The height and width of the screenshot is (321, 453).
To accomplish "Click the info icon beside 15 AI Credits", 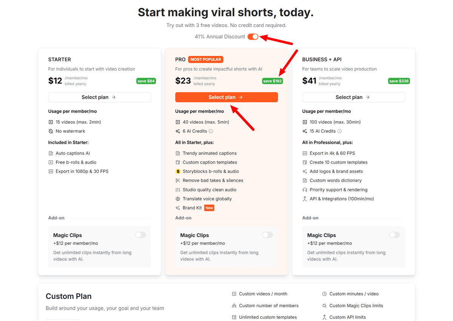I will (340, 131).
